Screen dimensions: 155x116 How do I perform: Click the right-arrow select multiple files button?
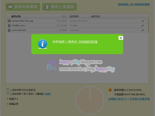(23, 7)
